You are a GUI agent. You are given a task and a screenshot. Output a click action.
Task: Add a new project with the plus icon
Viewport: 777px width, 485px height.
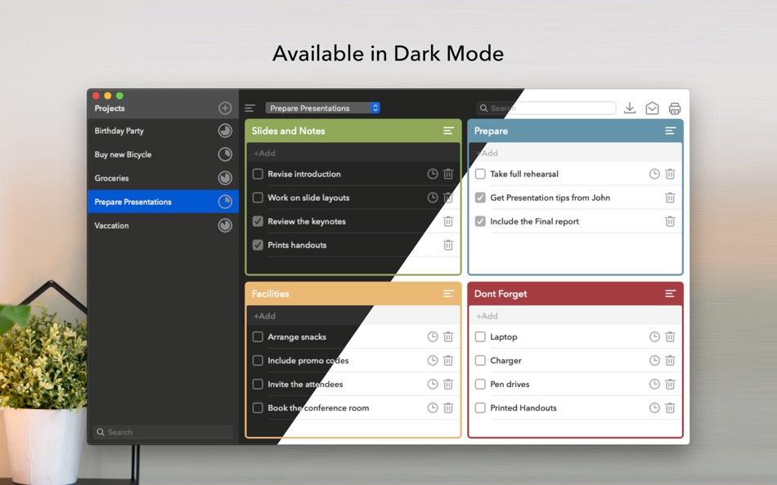pos(225,108)
